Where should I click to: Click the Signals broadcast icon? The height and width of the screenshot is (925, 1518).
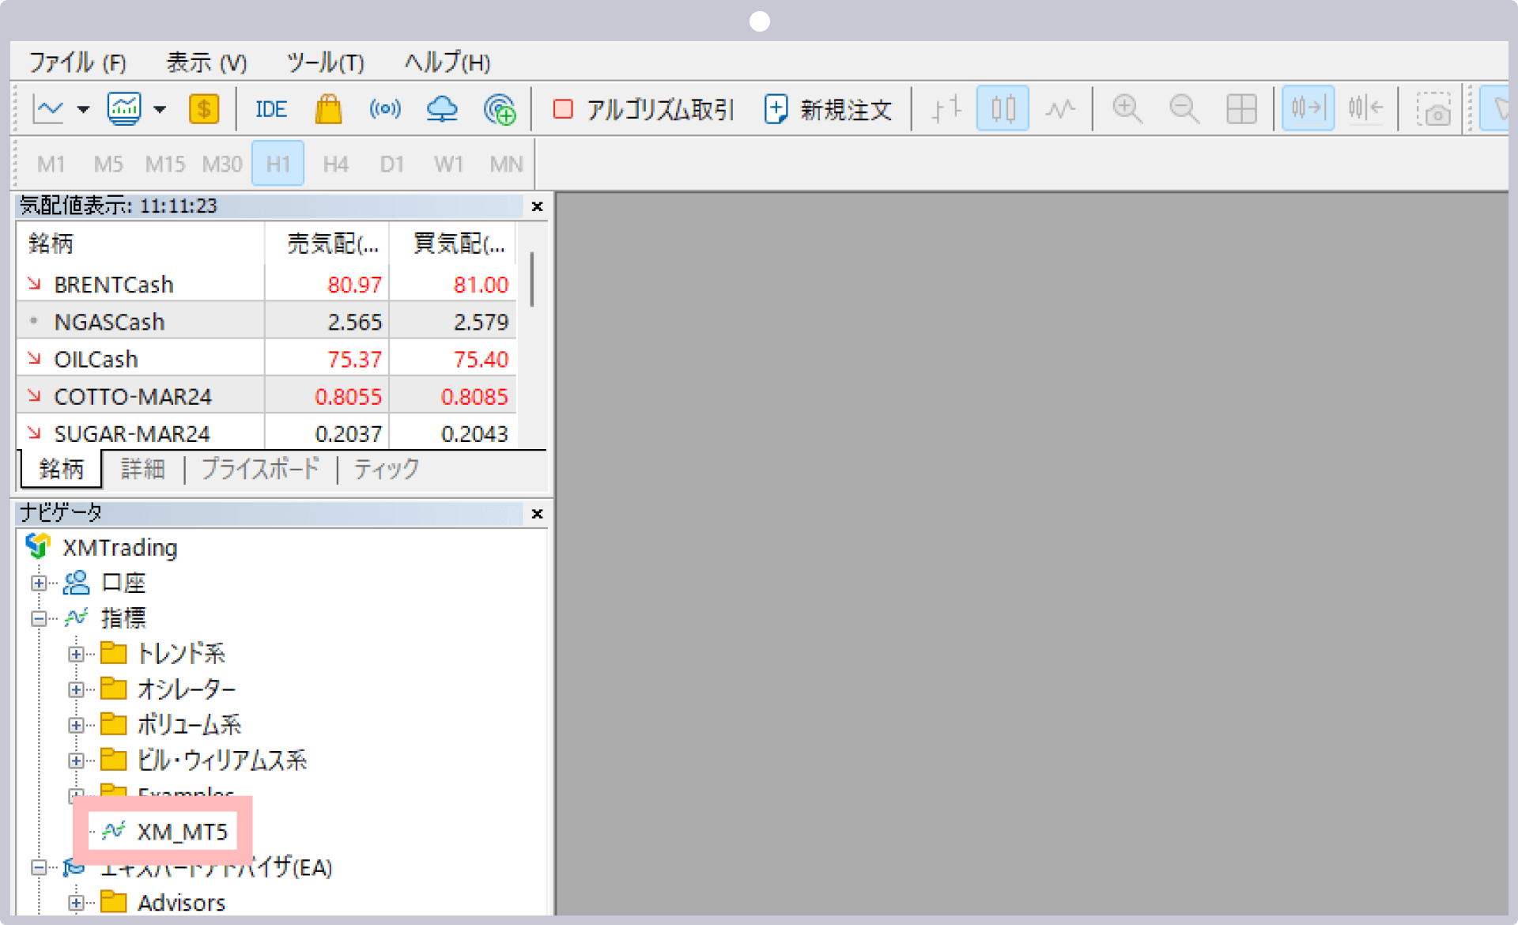[x=385, y=108]
